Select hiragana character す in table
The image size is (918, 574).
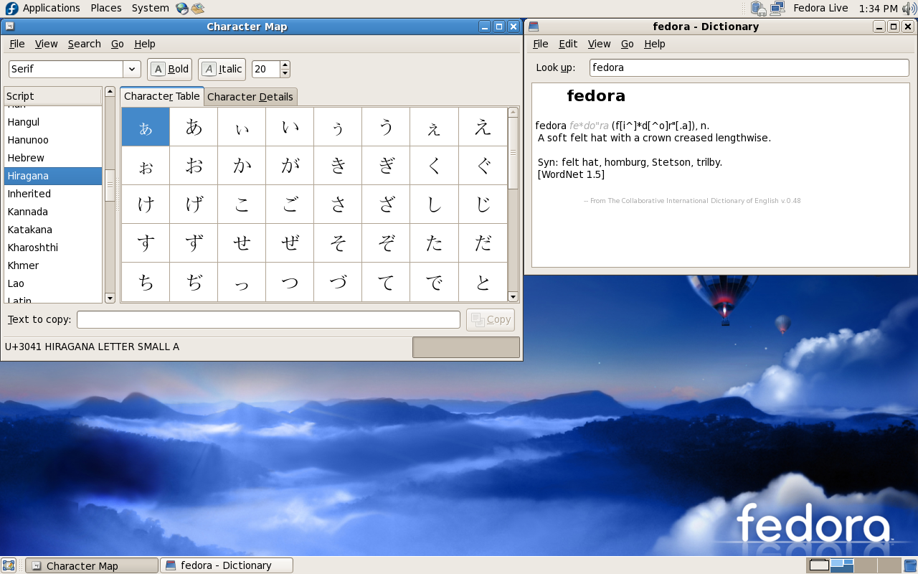click(x=146, y=243)
